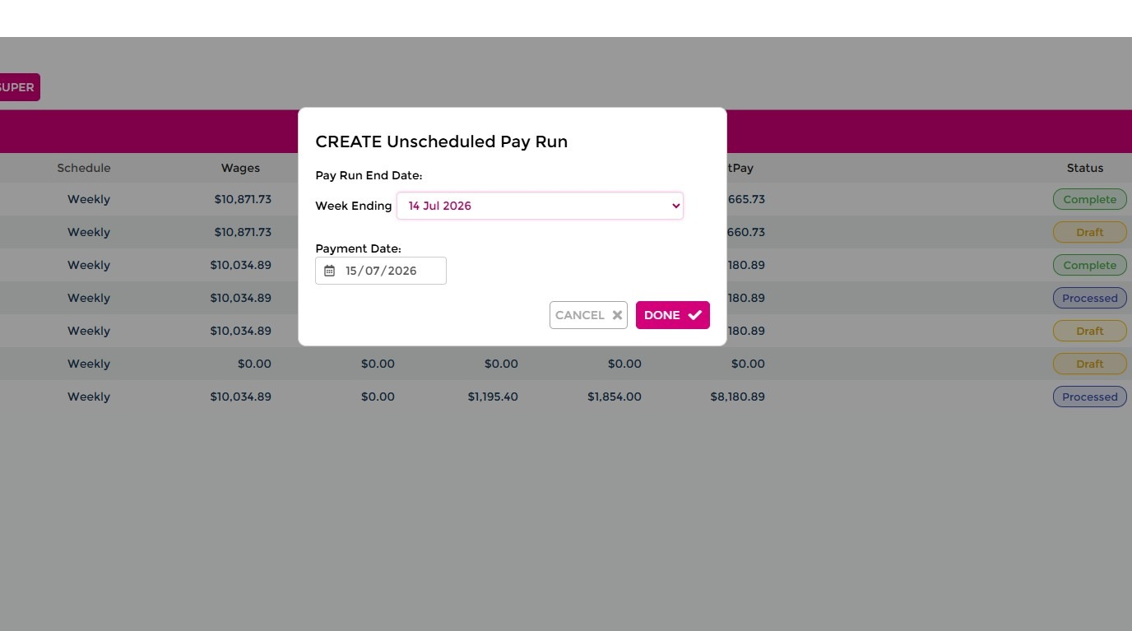The width and height of the screenshot is (1132, 631).
Task: Click Processed status badge in fourth row
Action: (1089, 298)
